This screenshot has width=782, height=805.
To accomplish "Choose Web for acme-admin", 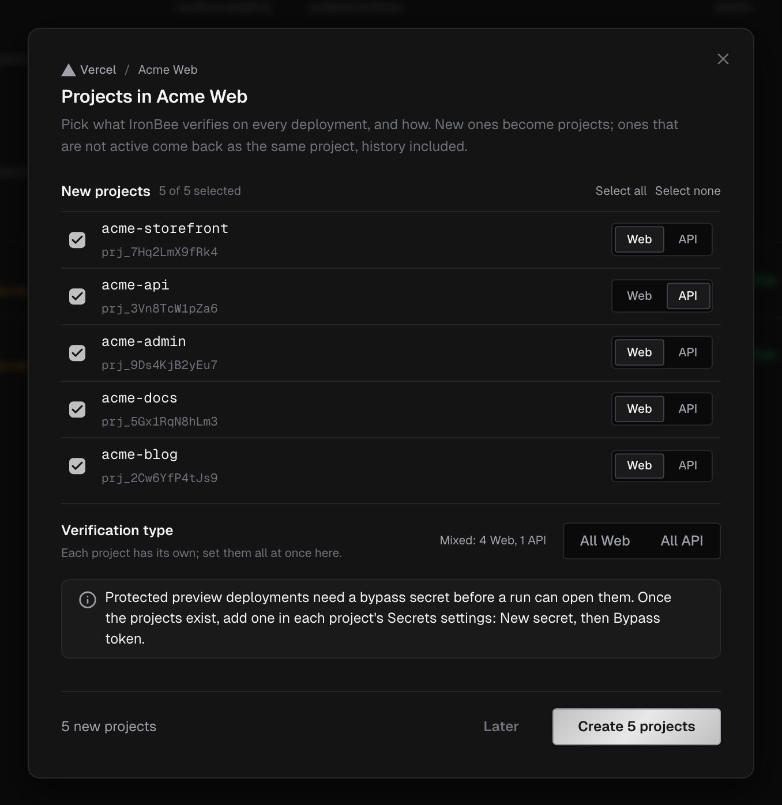I will click(639, 352).
